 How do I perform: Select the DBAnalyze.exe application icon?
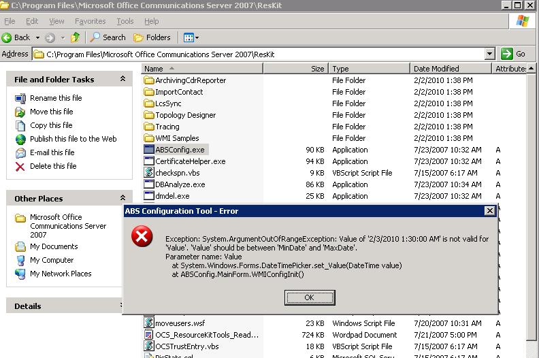click(x=149, y=184)
